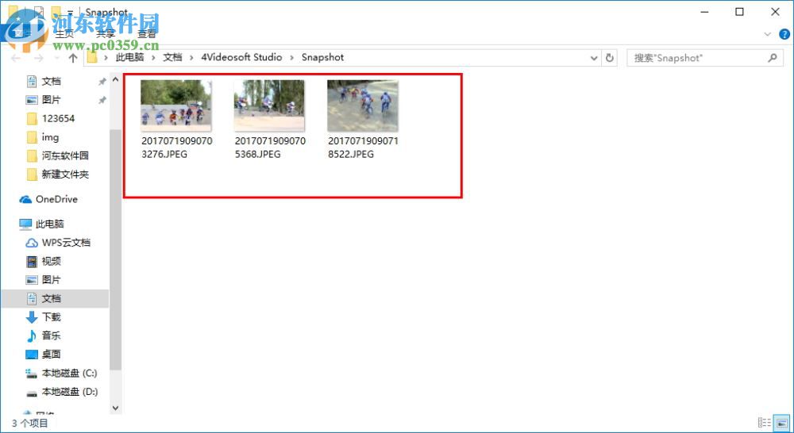Click the 桌面 desktop icon

click(32, 354)
